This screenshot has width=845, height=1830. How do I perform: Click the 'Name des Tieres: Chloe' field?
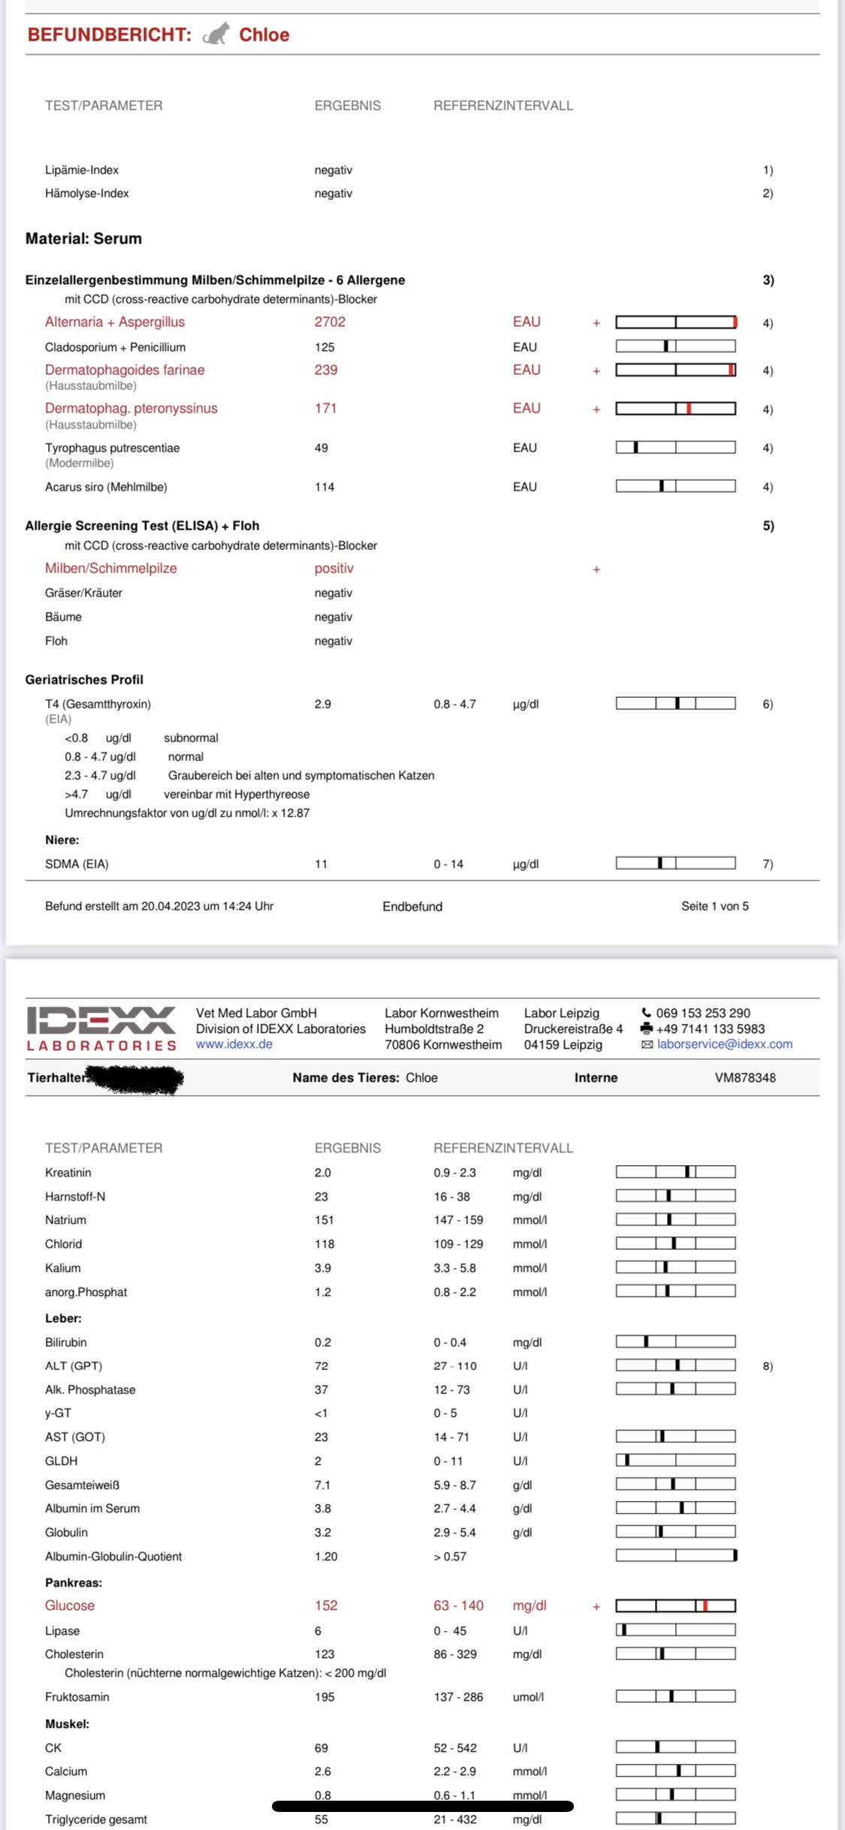[x=365, y=1077]
